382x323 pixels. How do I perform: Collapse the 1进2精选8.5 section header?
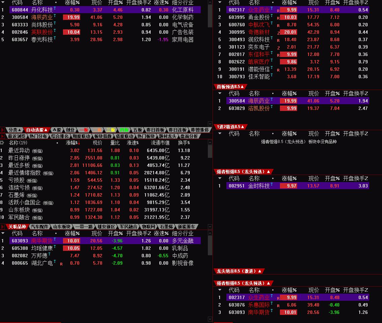point(230,127)
